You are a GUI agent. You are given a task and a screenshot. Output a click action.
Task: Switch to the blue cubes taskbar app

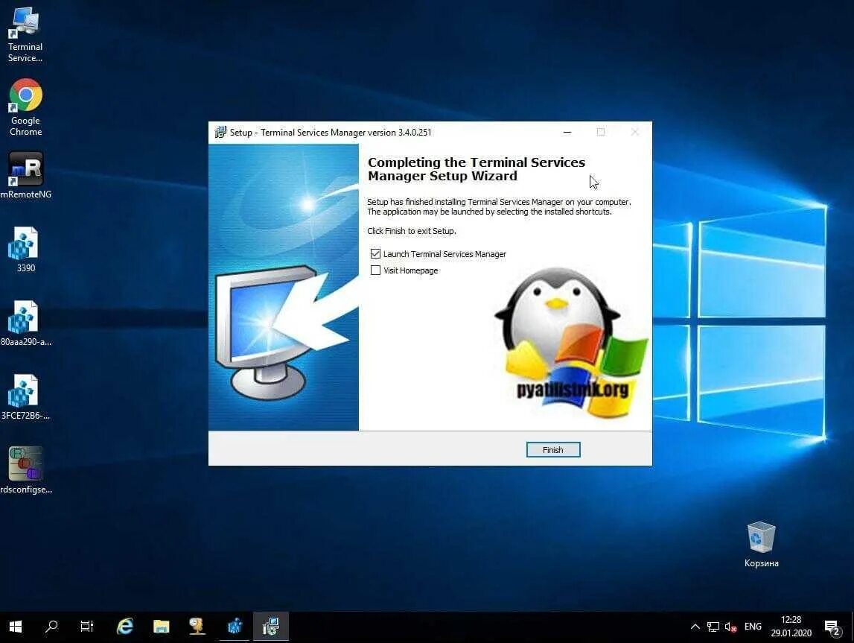(x=235, y=627)
